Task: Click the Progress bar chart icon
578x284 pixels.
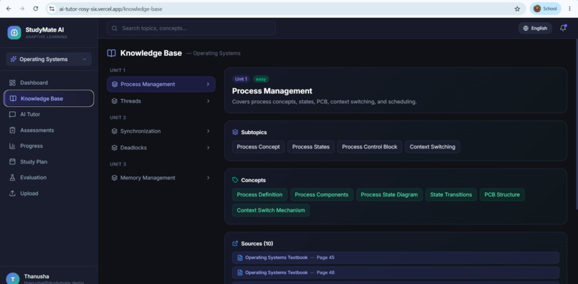Action: point(12,146)
